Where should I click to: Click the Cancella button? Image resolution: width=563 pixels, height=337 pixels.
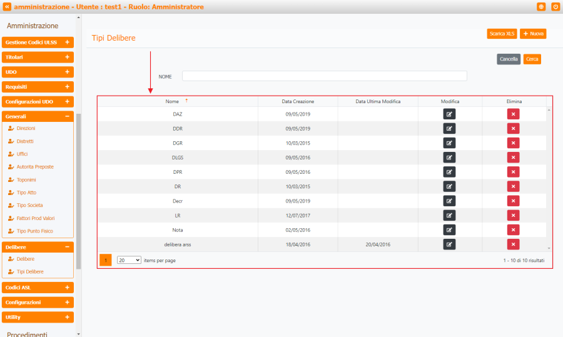coord(509,59)
